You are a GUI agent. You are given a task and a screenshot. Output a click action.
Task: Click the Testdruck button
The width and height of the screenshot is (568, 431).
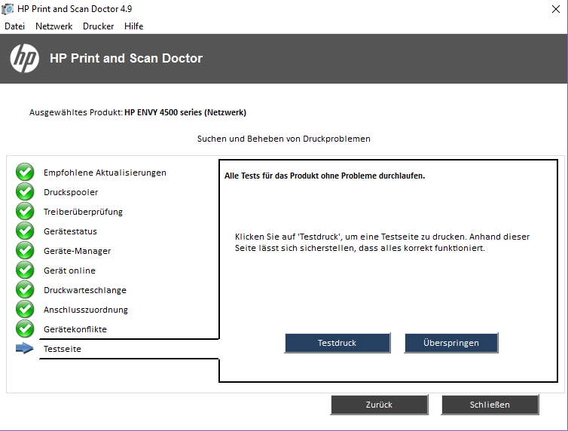337,343
